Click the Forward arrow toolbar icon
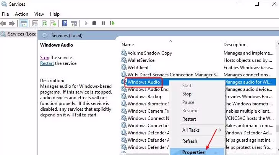The height and width of the screenshot is (155, 279). coord(12,23)
